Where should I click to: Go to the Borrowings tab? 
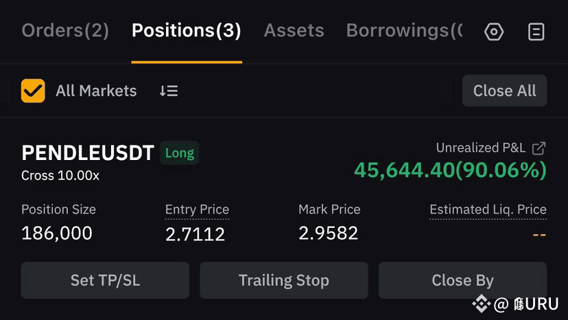pos(404,30)
